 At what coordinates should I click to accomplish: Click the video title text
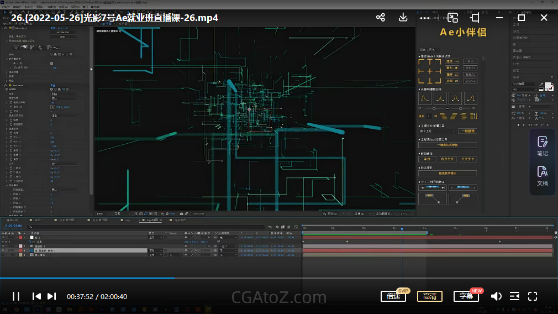(x=114, y=18)
